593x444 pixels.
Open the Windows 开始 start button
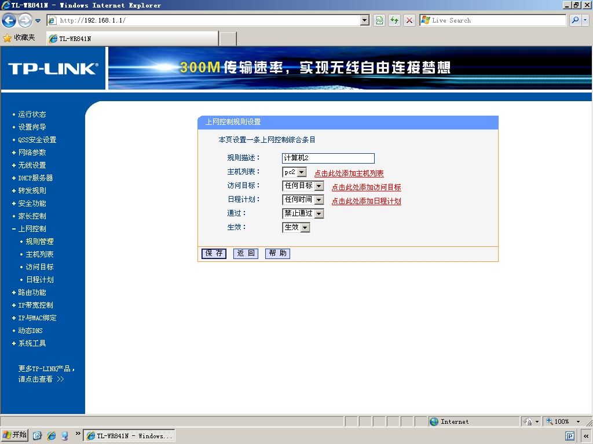pyautogui.click(x=14, y=435)
